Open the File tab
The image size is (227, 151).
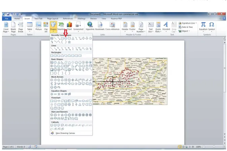pos(7,19)
